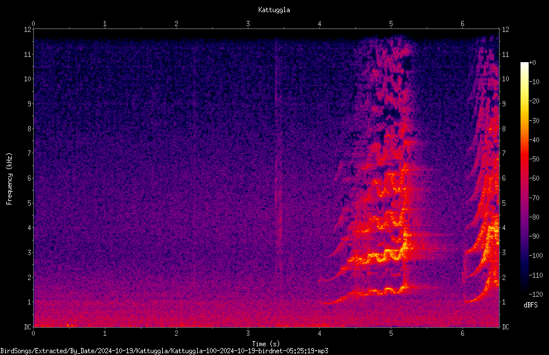Click the DC label on the left frequency axis
The width and height of the screenshot is (549, 355).
(27, 327)
